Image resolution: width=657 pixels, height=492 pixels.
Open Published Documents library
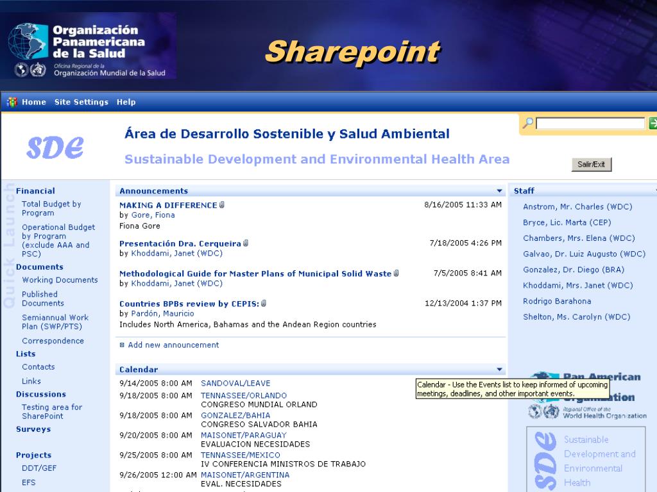43,299
